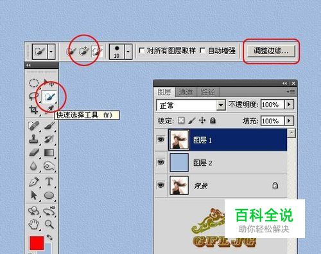Open the tool preset picker arrow
The height and width of the screenshot is (254, 321).
[x=51, y=51]
